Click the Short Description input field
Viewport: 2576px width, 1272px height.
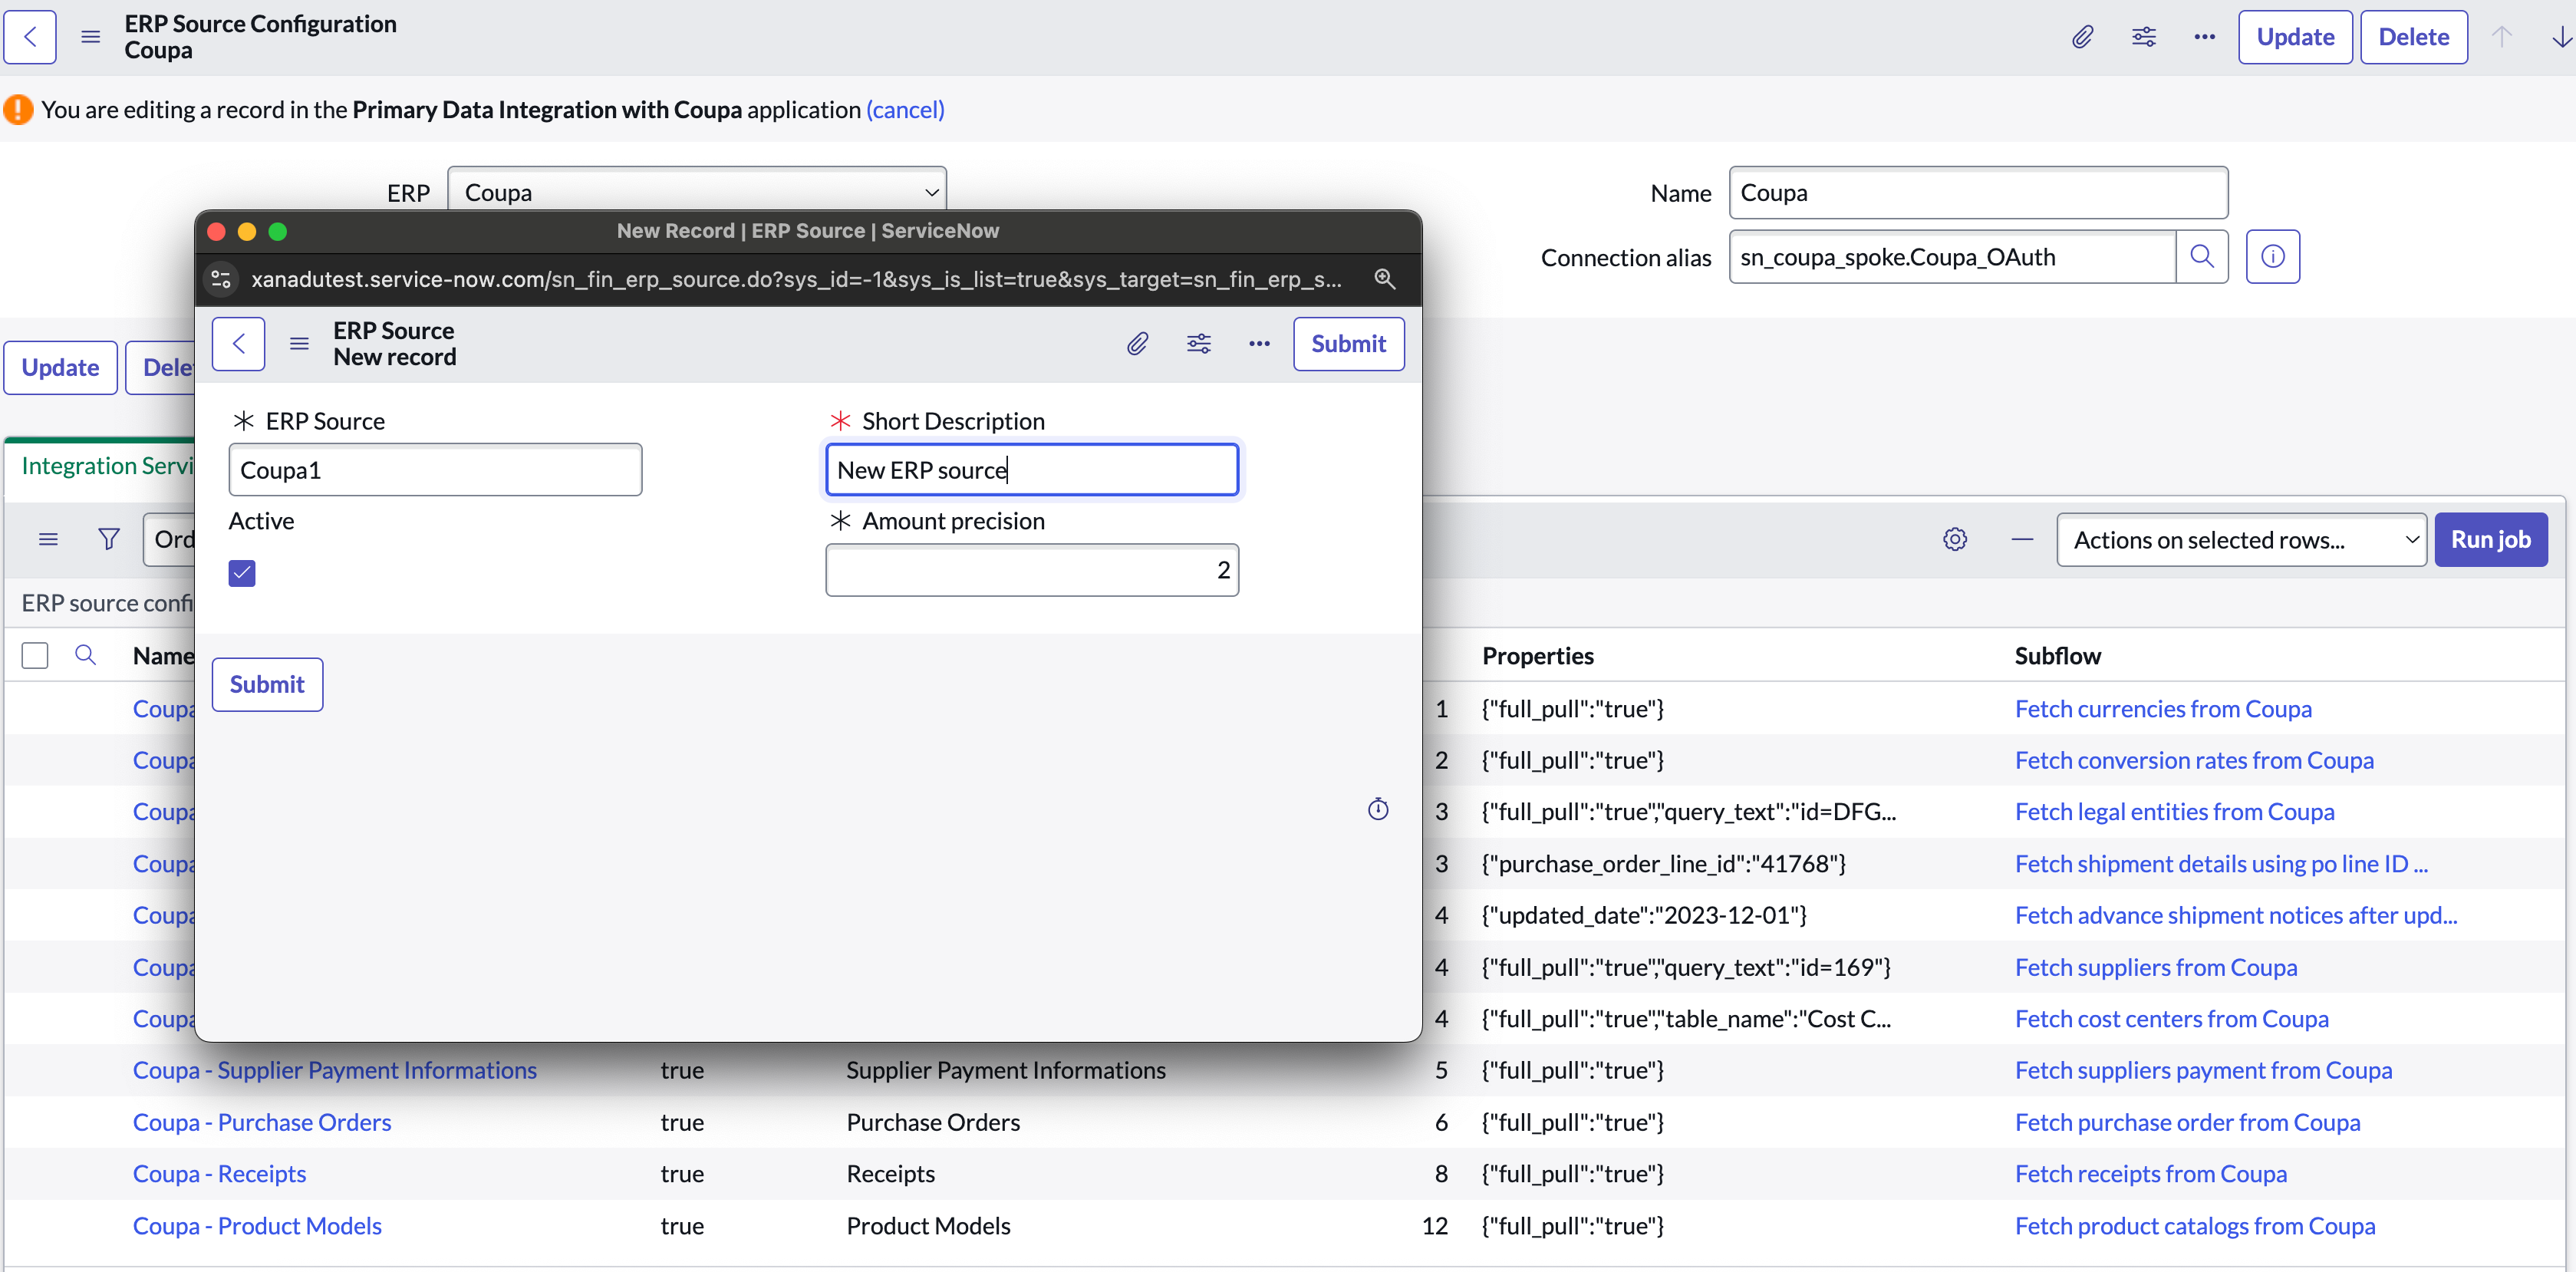pyautogui.click(x=1032, y=470)
